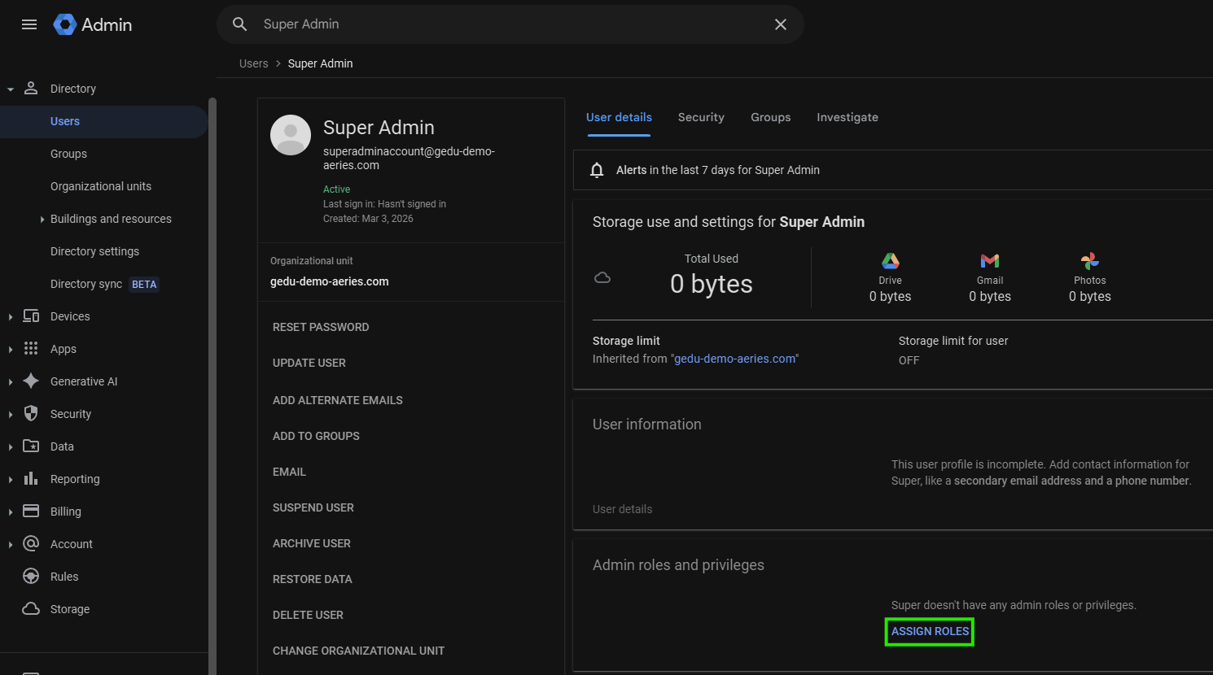Expand the Reporting section arrow
The image size is (1213, 675).
click(10, 479)
